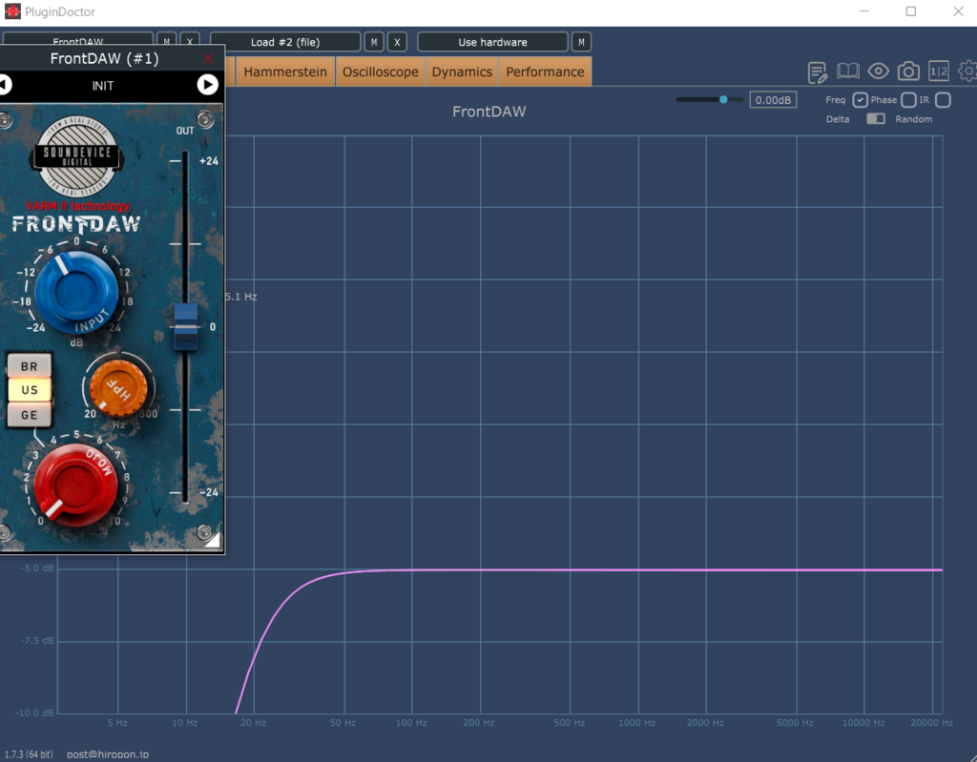Enable the Phase checkbox
Image resolution: width=977 pixels, height=762 pixels.
(908, 100)
